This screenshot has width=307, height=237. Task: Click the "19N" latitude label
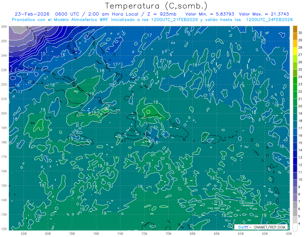4,128
